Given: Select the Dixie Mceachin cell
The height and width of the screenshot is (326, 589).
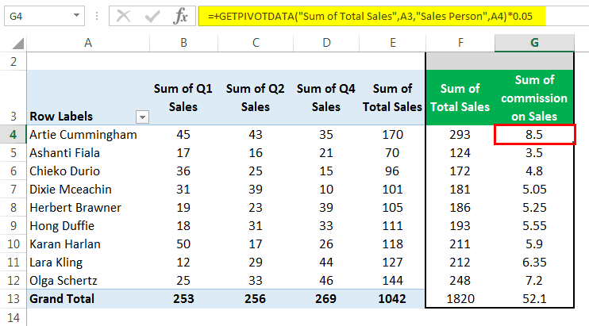Looking at the screenshot, I should coord(88,189).
